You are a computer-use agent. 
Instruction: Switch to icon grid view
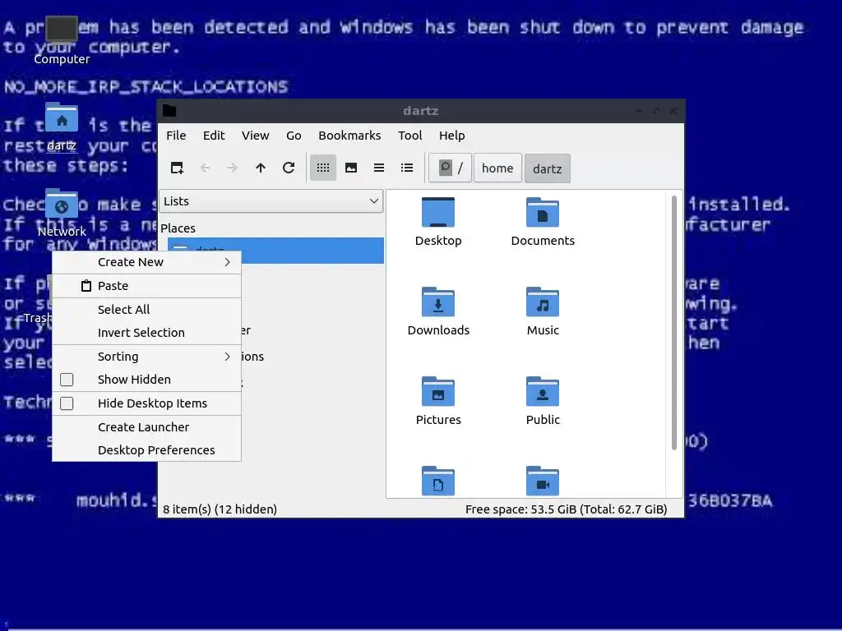point(322,168)
